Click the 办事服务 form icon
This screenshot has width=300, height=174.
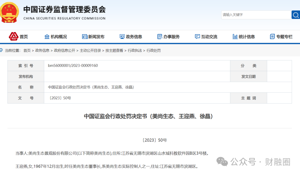pos(159,36)
